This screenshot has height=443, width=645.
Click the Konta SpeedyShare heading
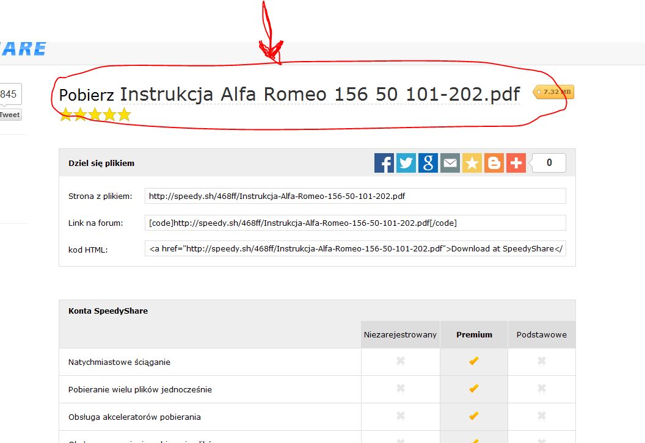[x=108, y=311]
